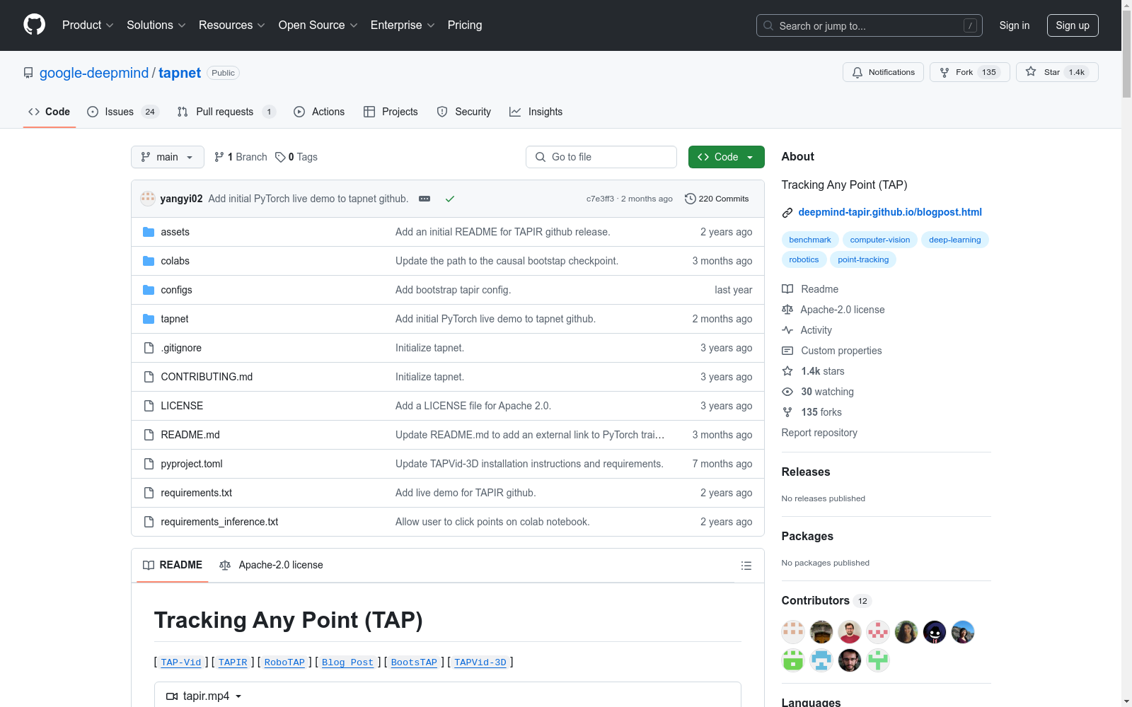Open the 220 Commits history link

[x=717, y=199]
